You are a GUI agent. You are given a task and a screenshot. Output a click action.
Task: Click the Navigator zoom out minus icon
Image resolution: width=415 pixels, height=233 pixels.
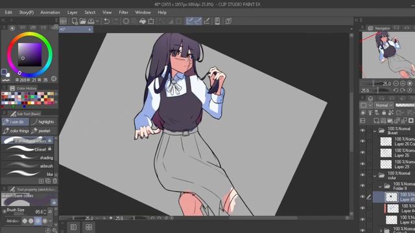pos(396,83)
